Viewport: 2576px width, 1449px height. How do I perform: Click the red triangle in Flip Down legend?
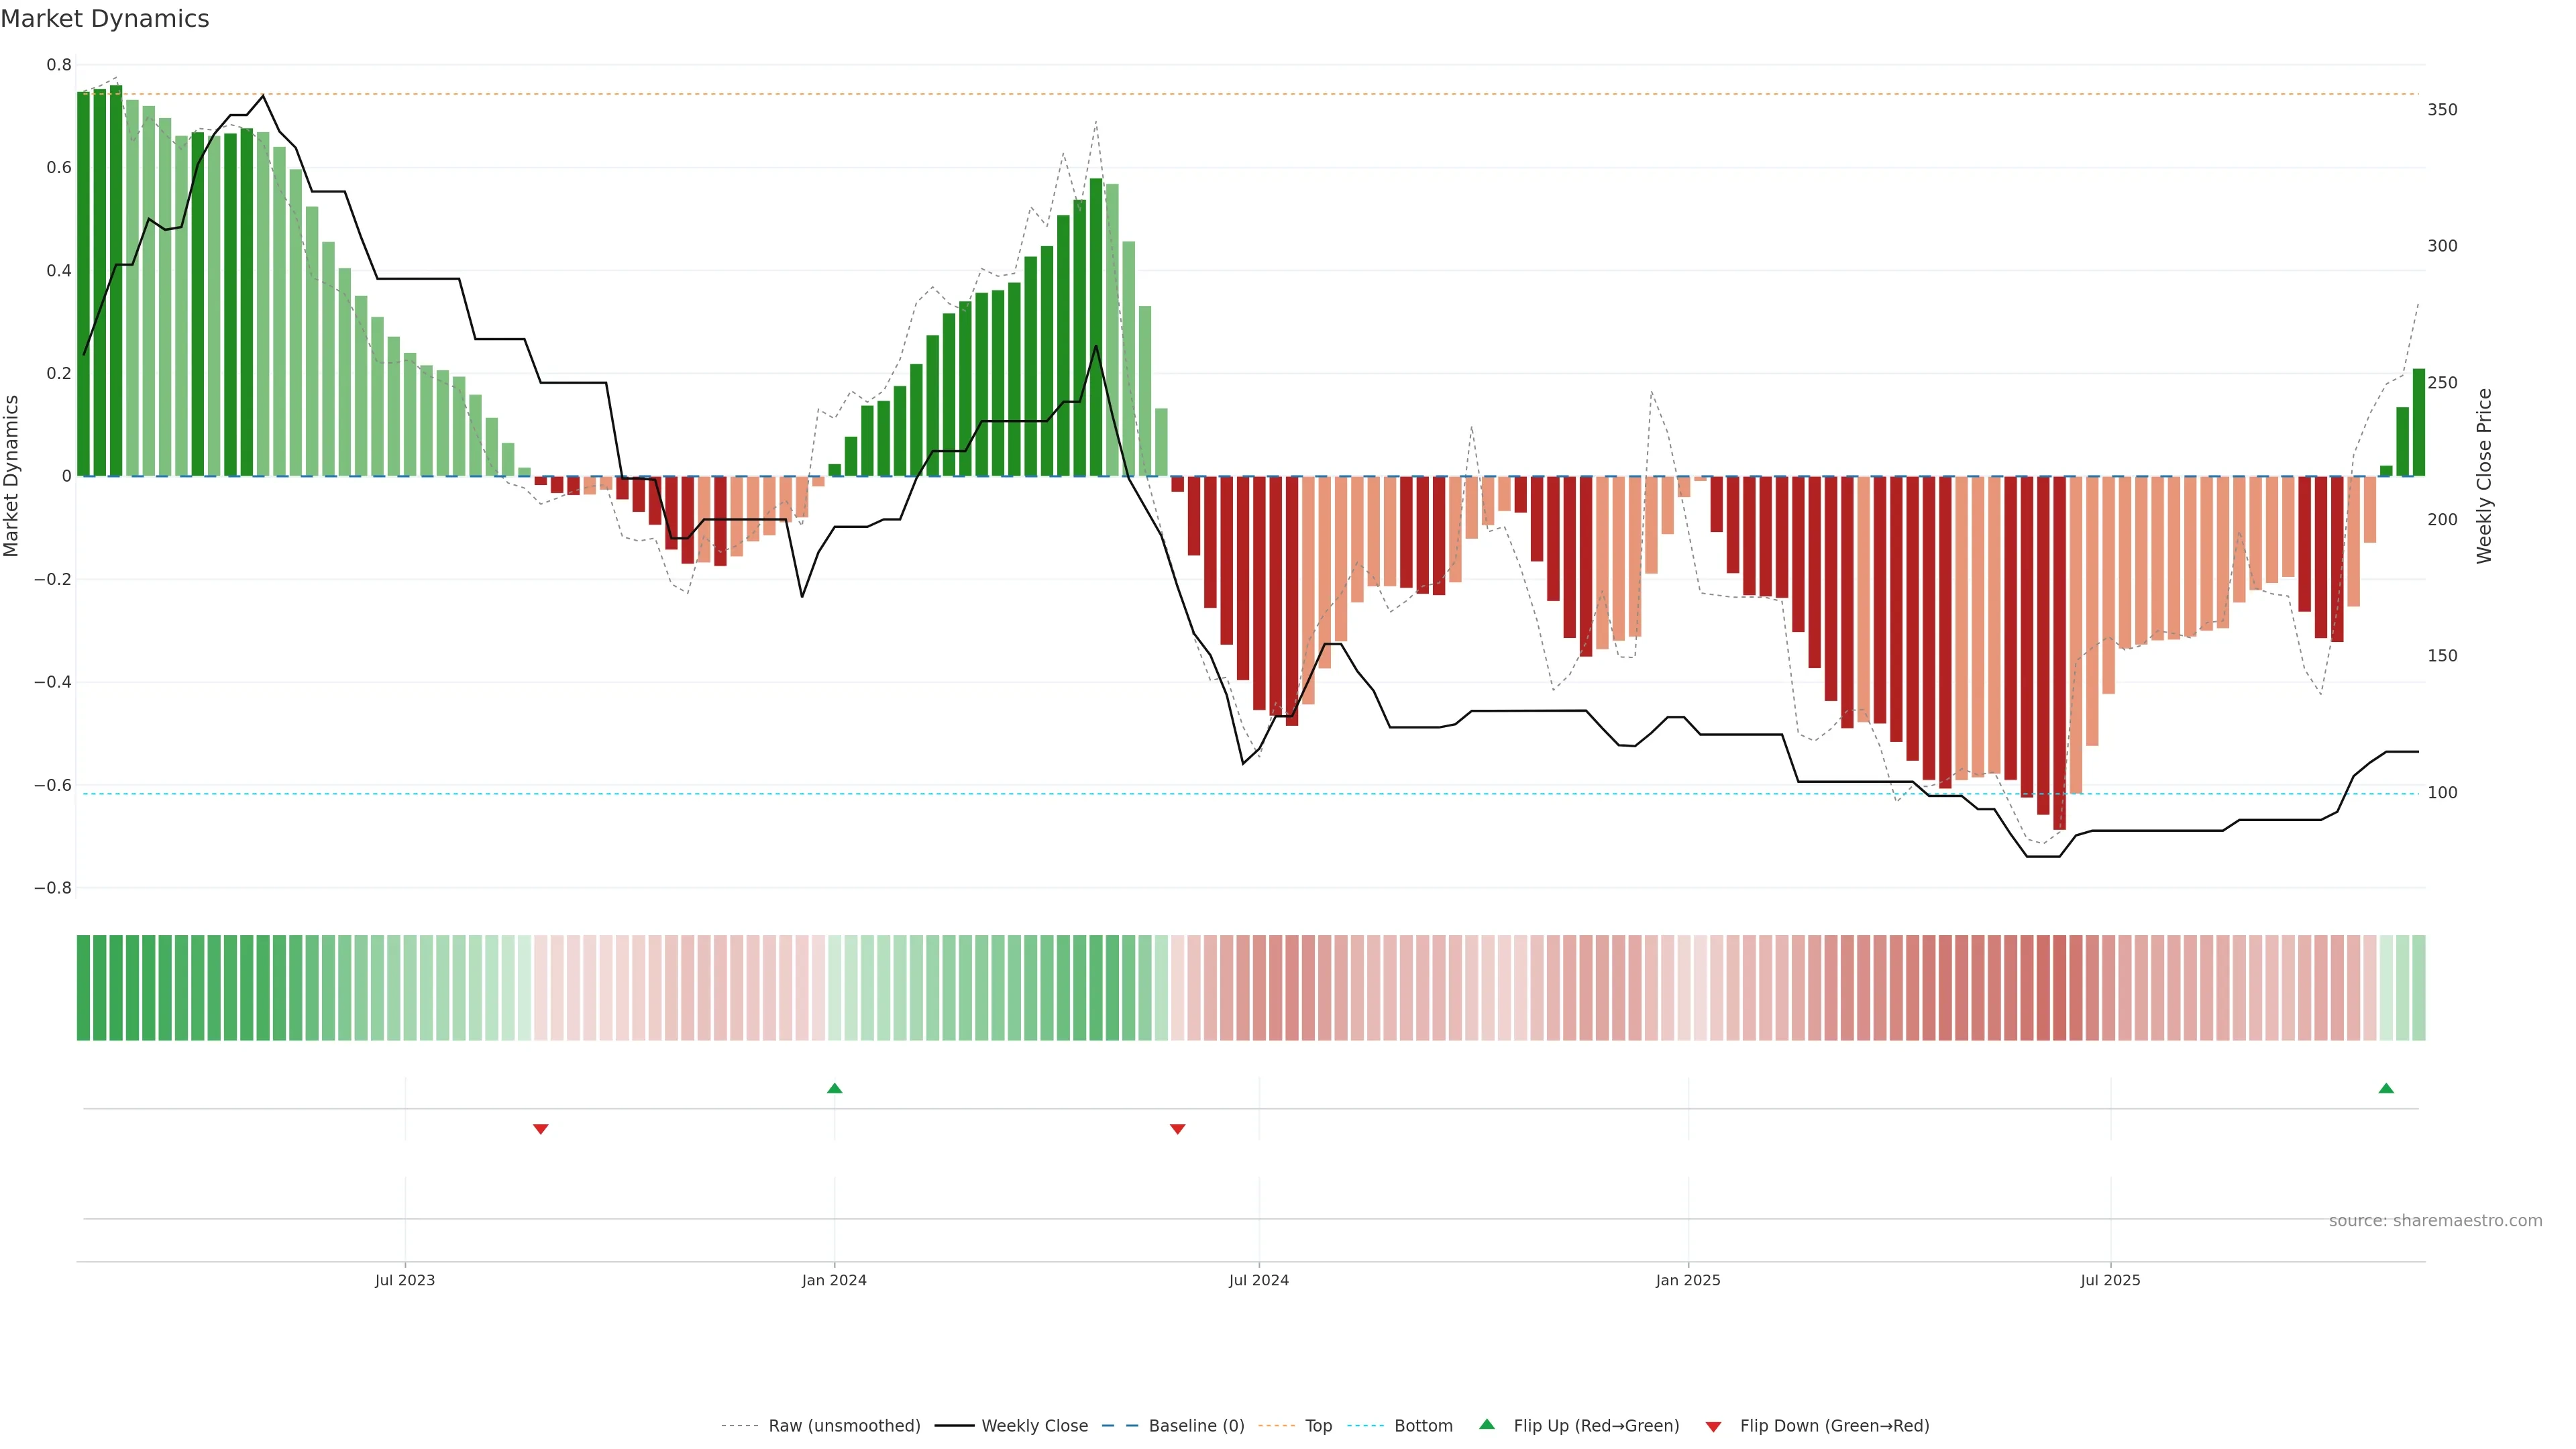(1713, 1427)
